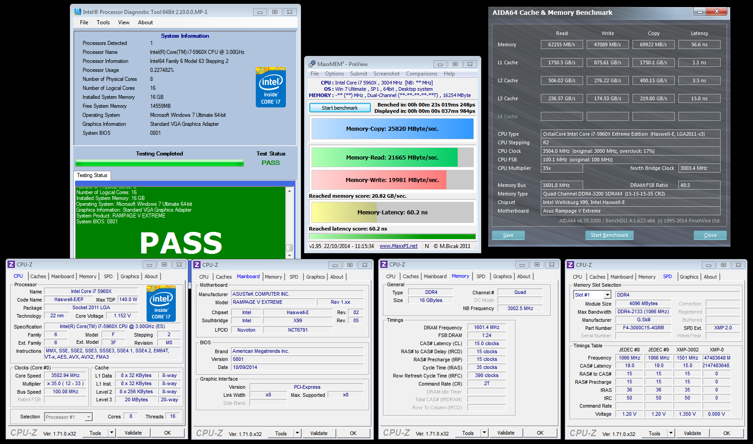Open Screenshot menu in MaxxMEM
This screenshot has height=444, width=753.
point(386,74)
